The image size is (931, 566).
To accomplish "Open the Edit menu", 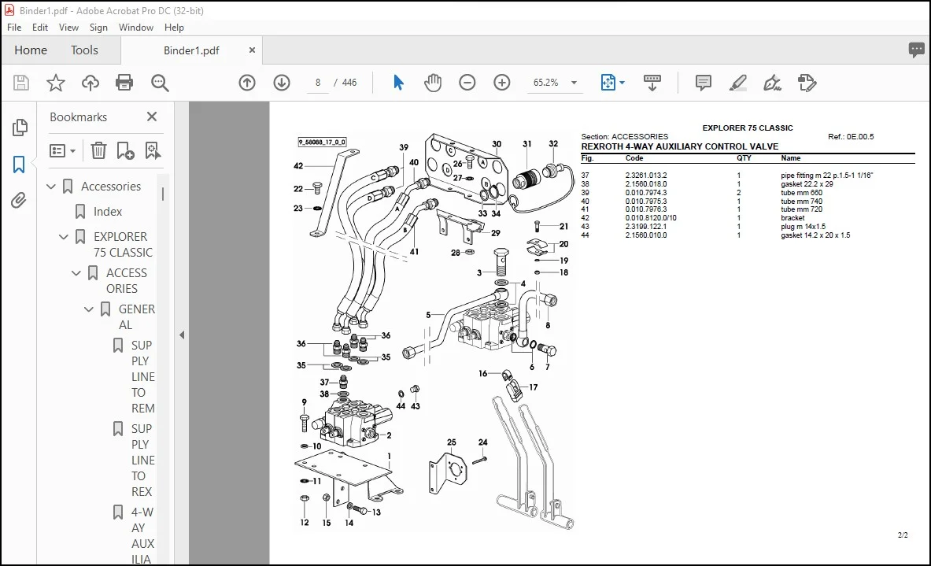I will click(40, 28).
